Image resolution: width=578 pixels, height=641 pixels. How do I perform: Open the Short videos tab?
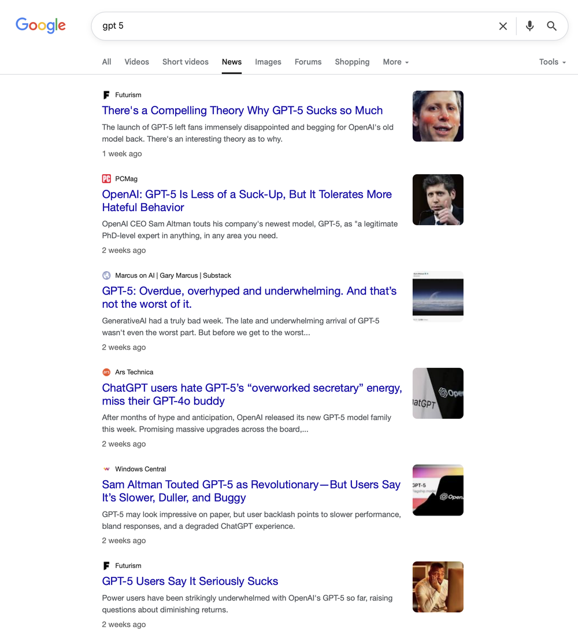pyautogui.click(x=186, y=62)
